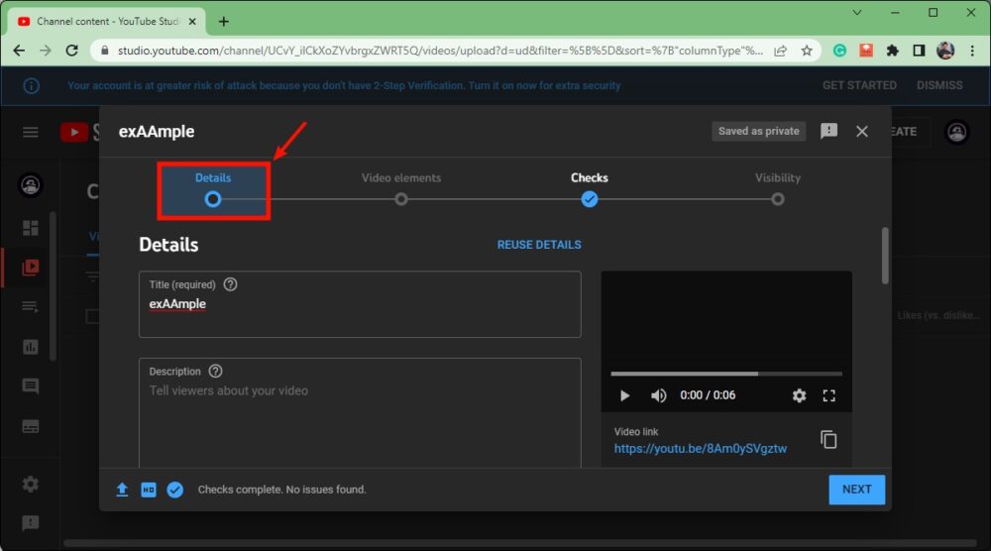Click the HD processing status icon

click(148, 490)
